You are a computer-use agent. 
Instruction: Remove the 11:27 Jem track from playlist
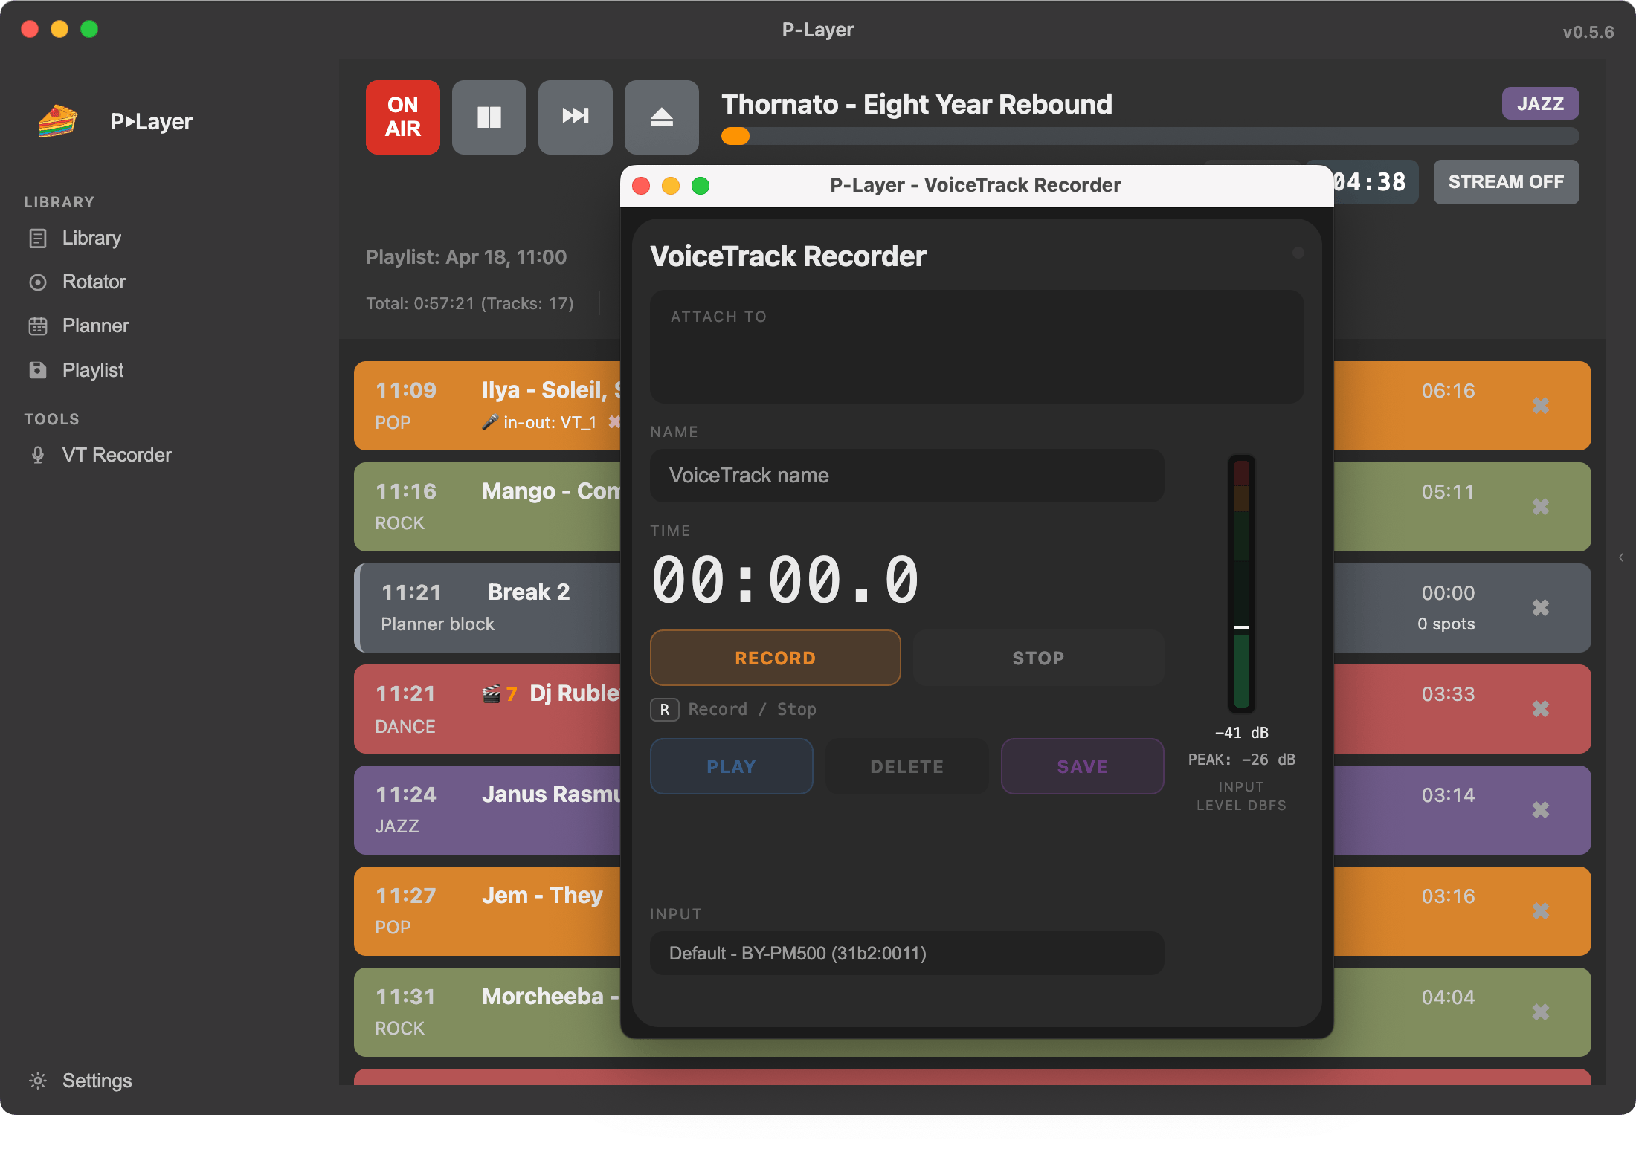click(1541, 911)
